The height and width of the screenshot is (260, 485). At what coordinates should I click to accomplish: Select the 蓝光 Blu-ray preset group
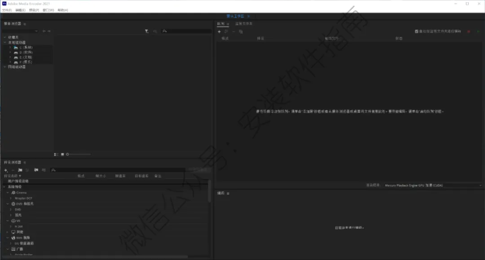[18, 215]
